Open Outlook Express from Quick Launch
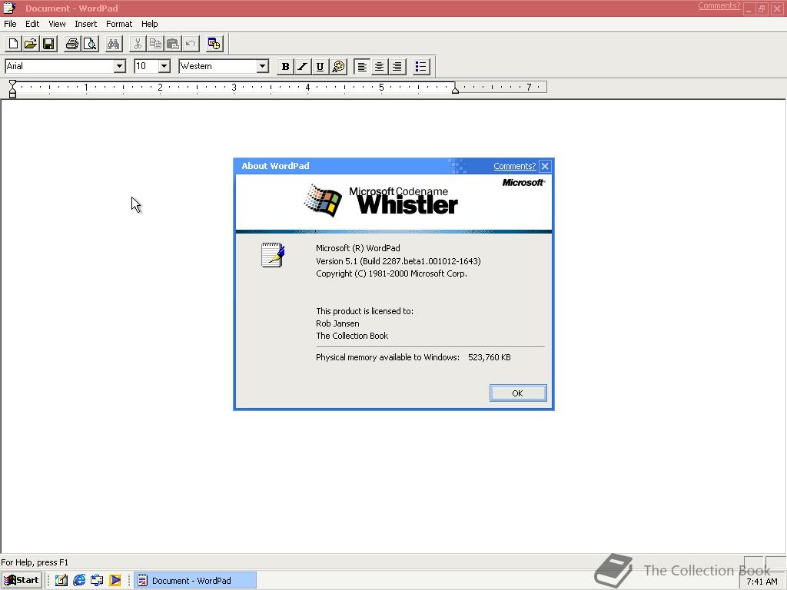The image size is (787, 590). tap(97, 581)
